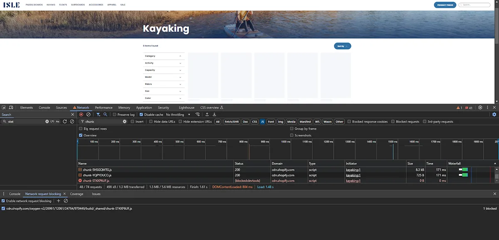
Task: Check Blocked requests checkbox
Action: pyautogui.click(x=393, y=122)
